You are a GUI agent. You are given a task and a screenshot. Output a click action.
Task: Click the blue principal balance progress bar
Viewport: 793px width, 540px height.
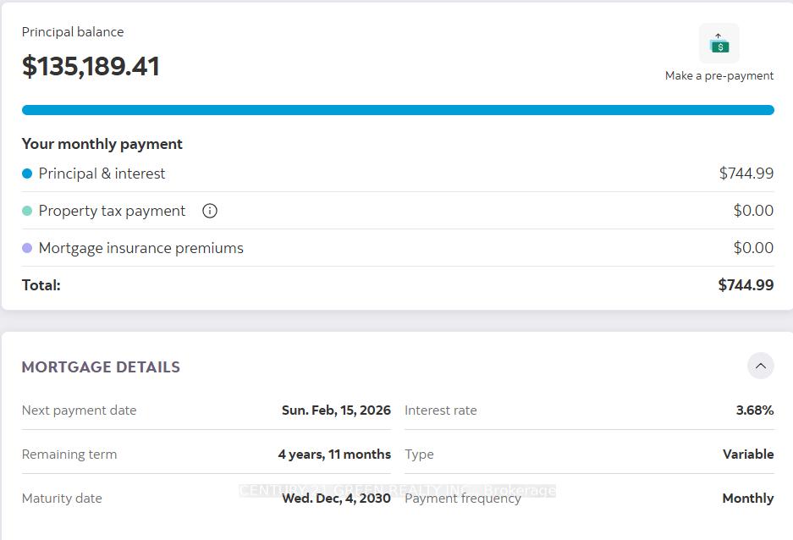click(398, 110)
